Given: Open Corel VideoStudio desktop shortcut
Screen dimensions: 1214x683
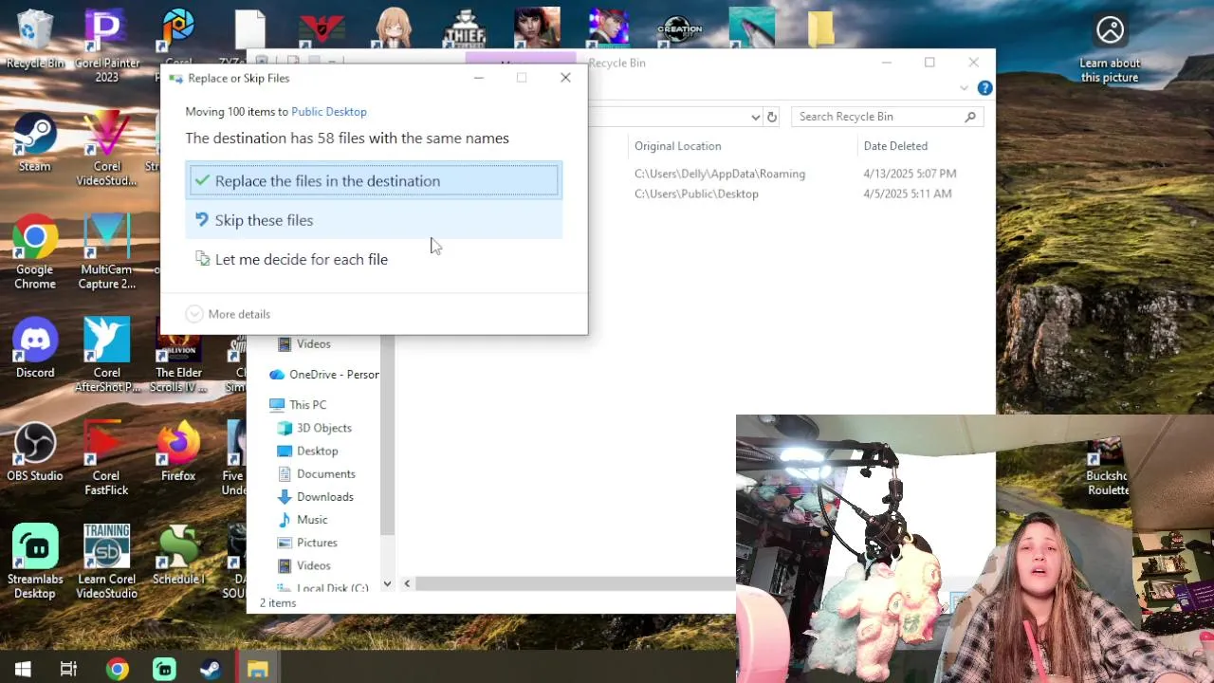Looking at the screenshot, I should [106, 149].
